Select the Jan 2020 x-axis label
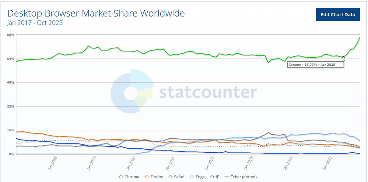This screenshot has height=182, width=368. click(x=131, y=164)
